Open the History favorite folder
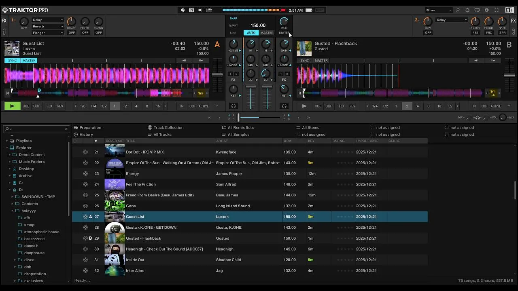Image resolution: width=518 pixels, height=291 pixels. [x=86, y=135]
